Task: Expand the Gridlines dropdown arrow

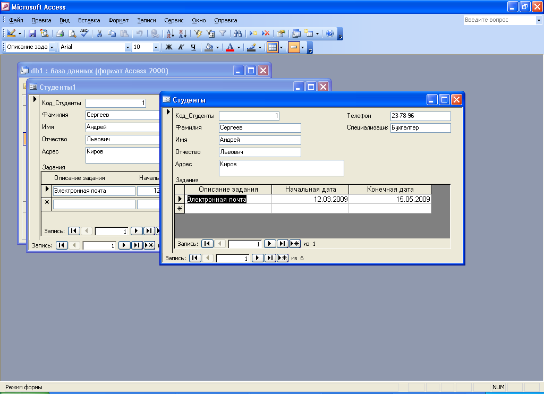Action: click(x=281, y=47)
